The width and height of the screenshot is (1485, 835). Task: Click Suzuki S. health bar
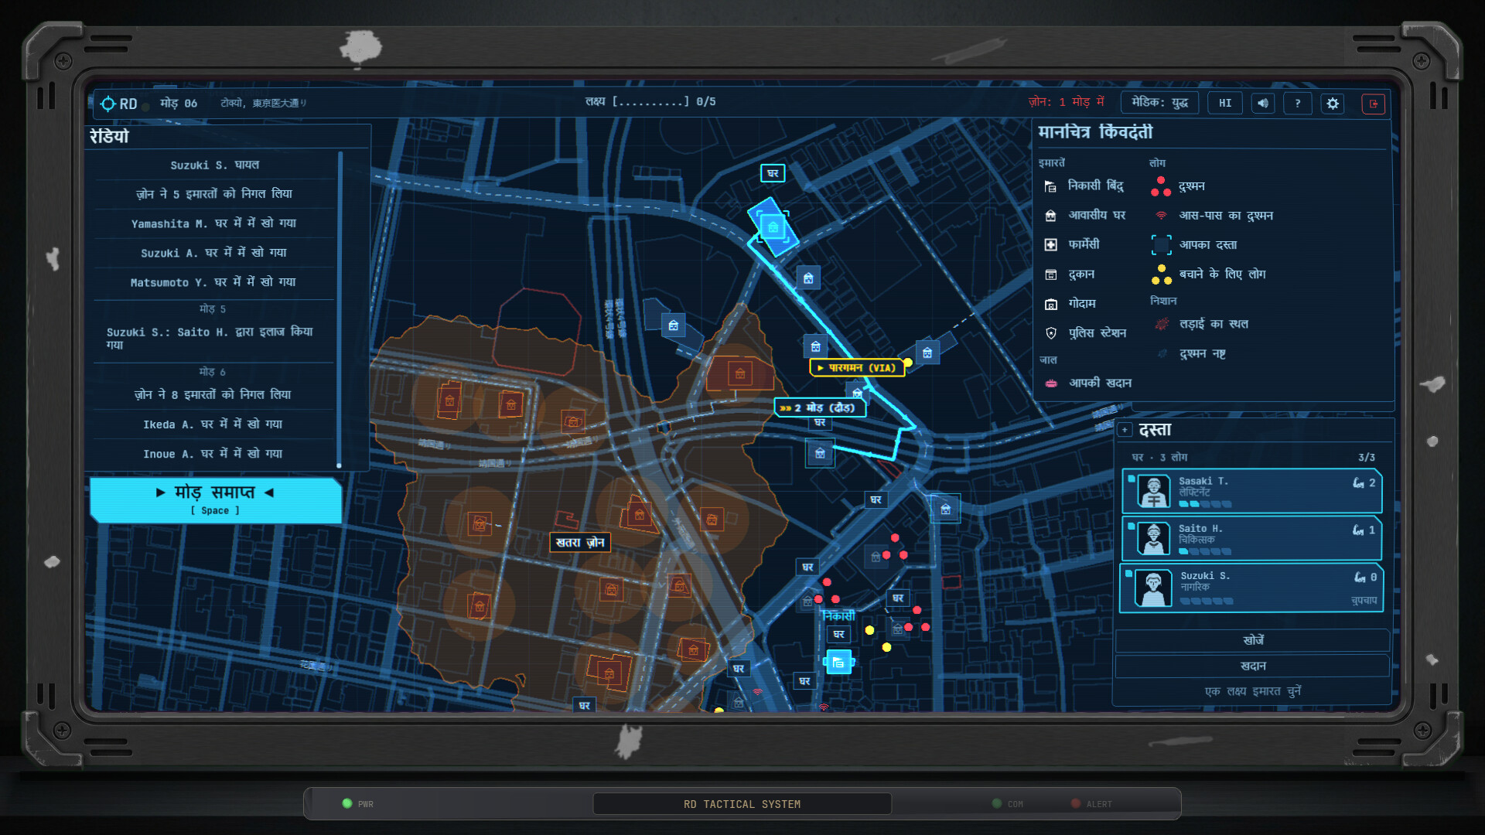click(x=1207, y=601)
